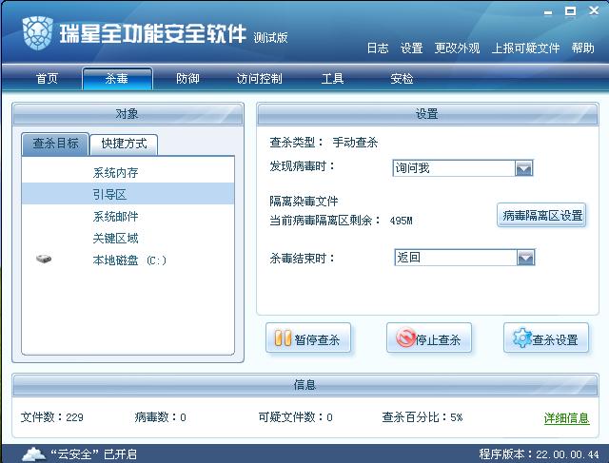
Task: Open the 帮助 menu
Action: pos(582,48)
